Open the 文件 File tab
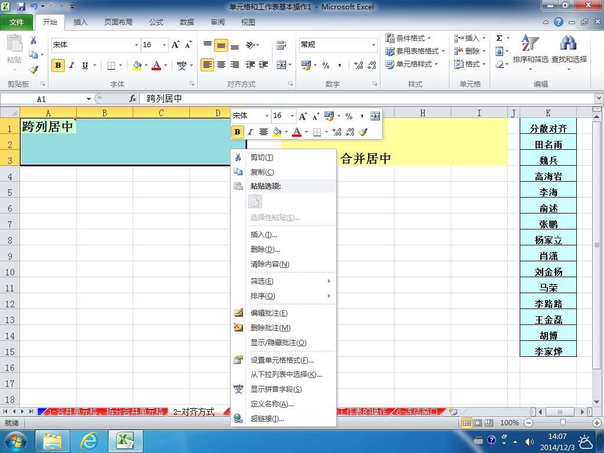 tap(16, 22)
